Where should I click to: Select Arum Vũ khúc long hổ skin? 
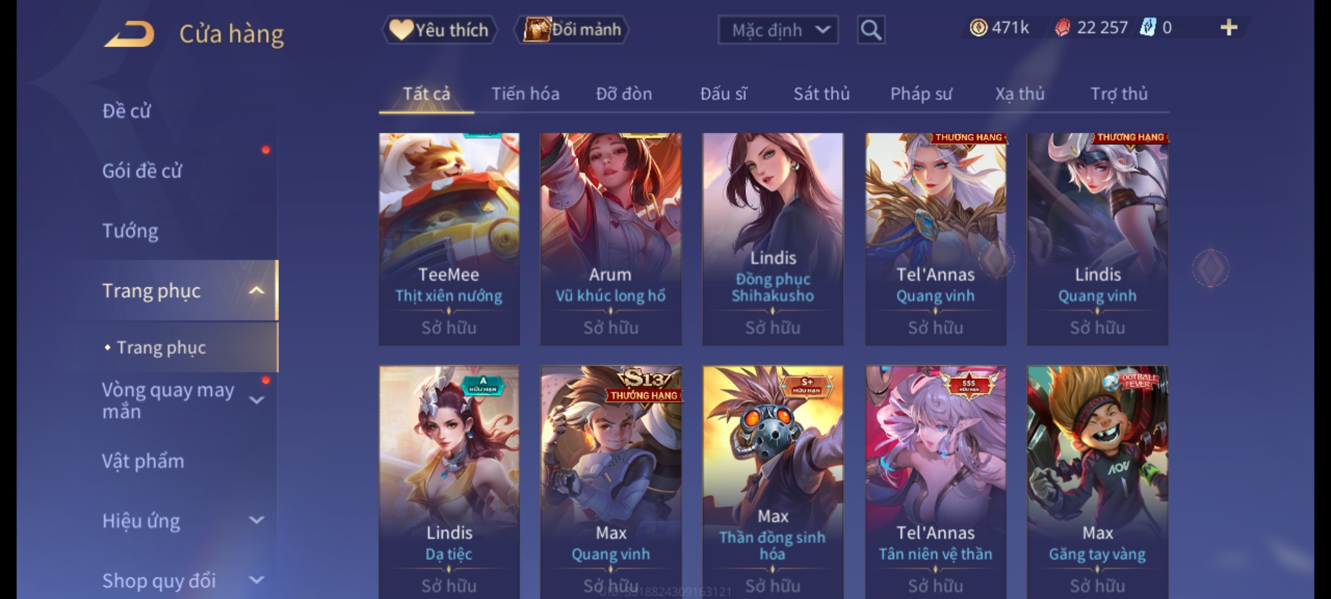pos(611,239)
